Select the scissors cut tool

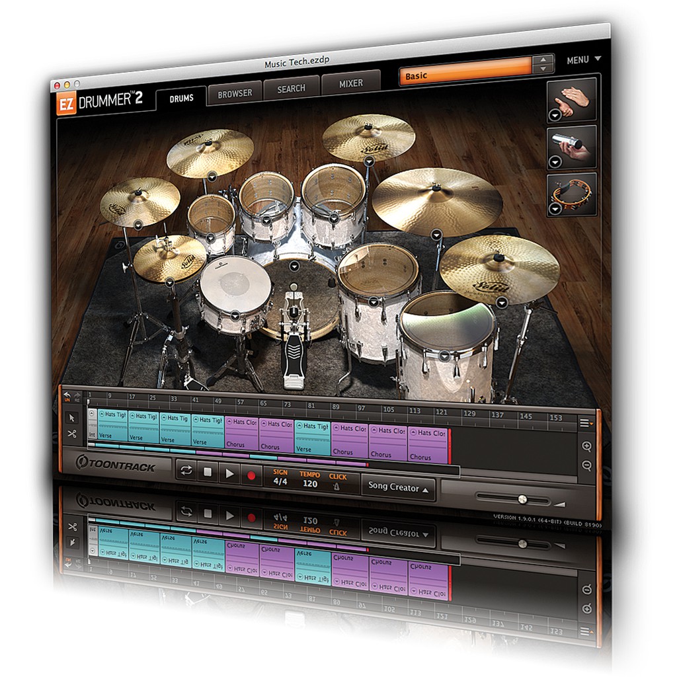coord(72,434)
